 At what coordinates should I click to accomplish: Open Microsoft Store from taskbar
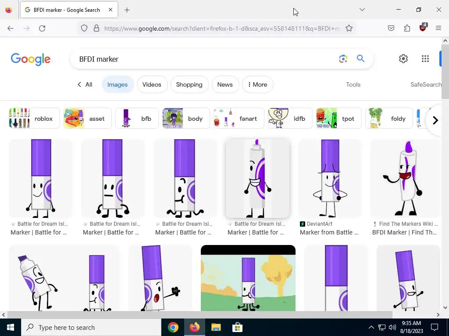[237, 327]
